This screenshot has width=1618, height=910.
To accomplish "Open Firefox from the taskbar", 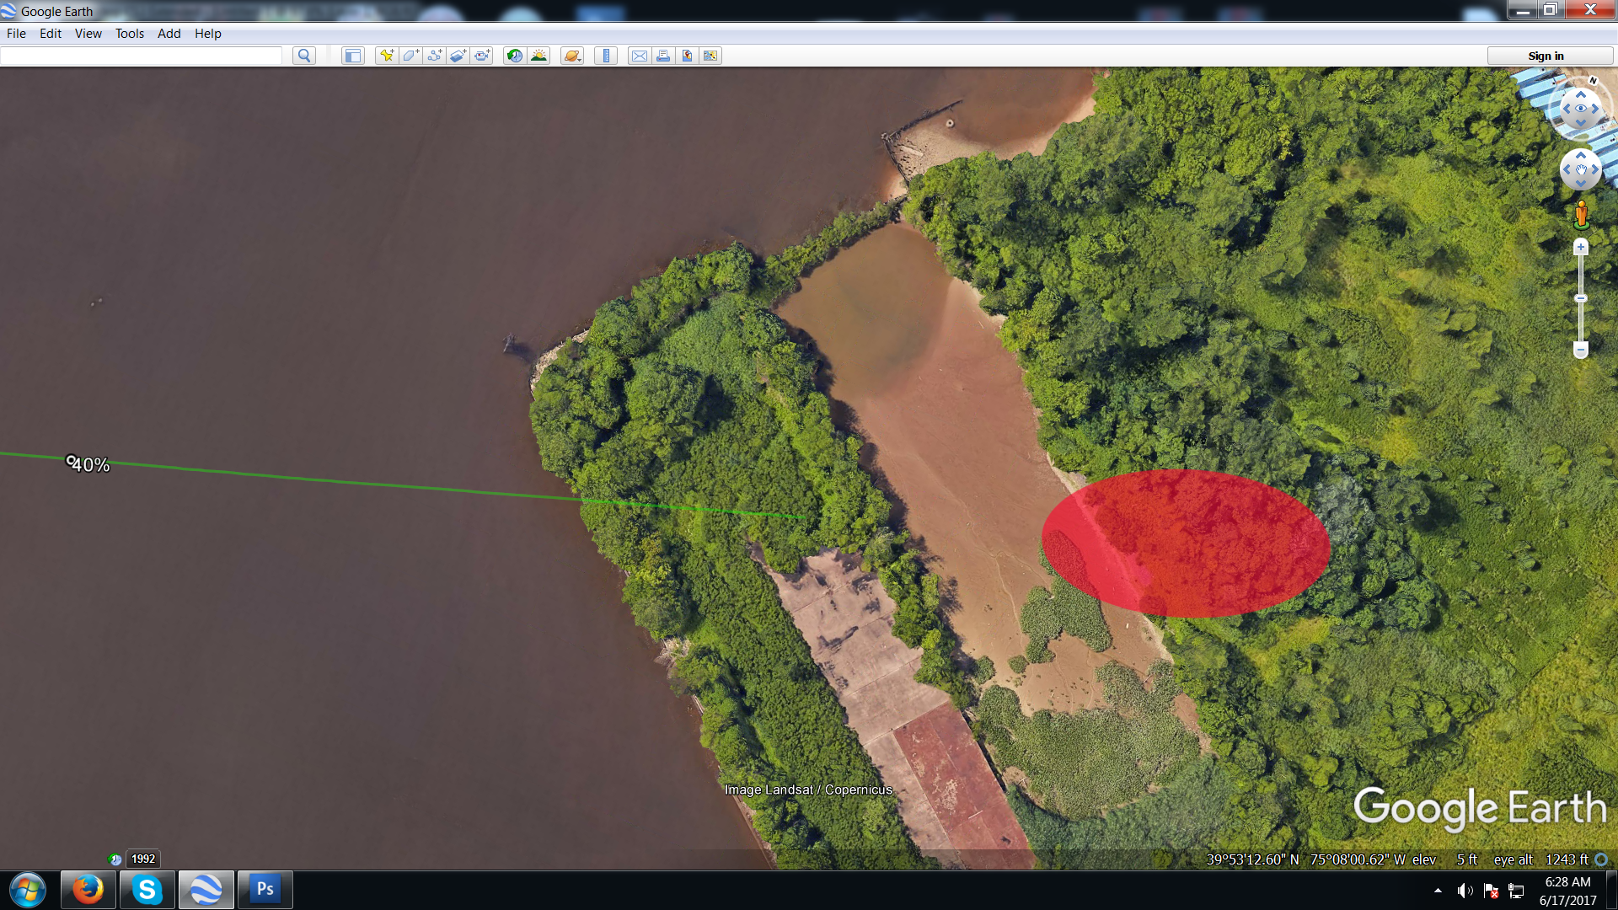I will [88, 890].
